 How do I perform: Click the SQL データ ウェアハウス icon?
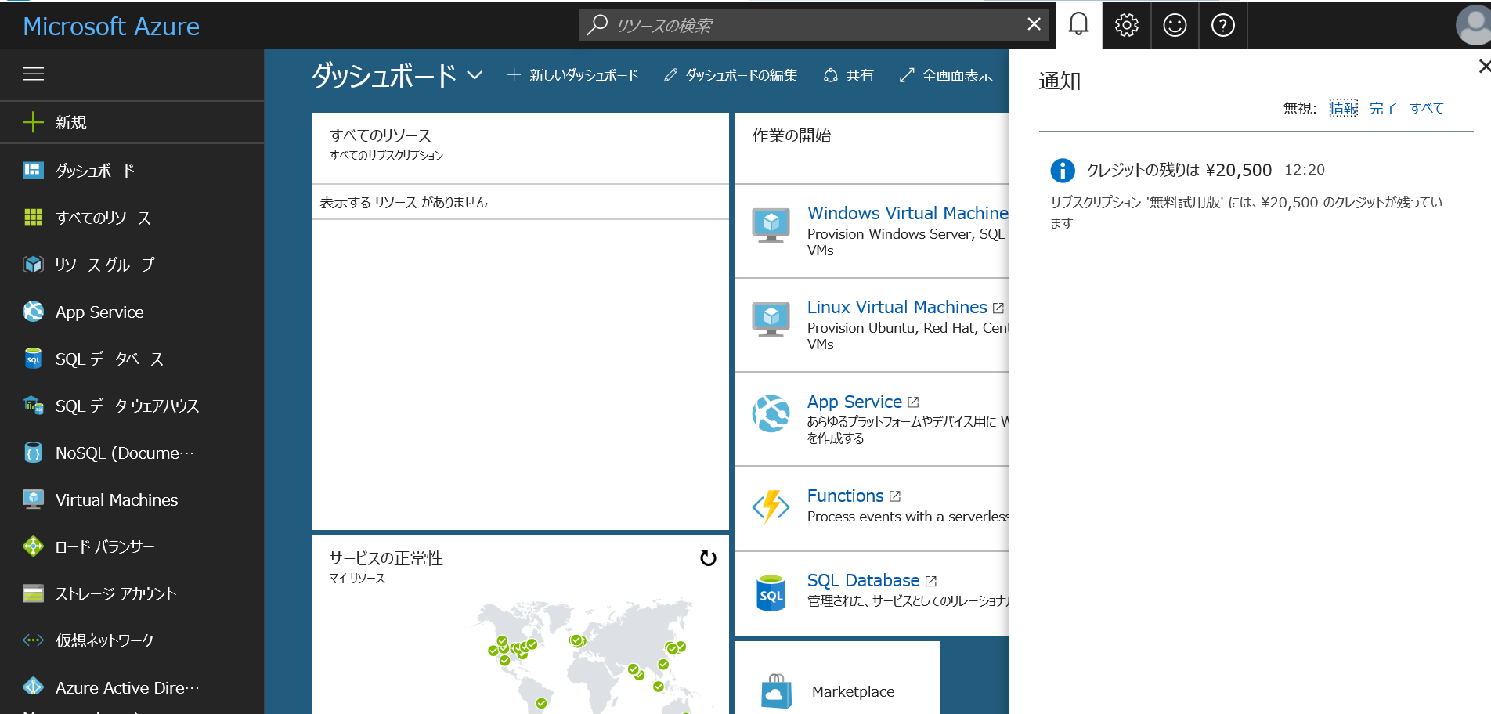(x=33, y=406)
